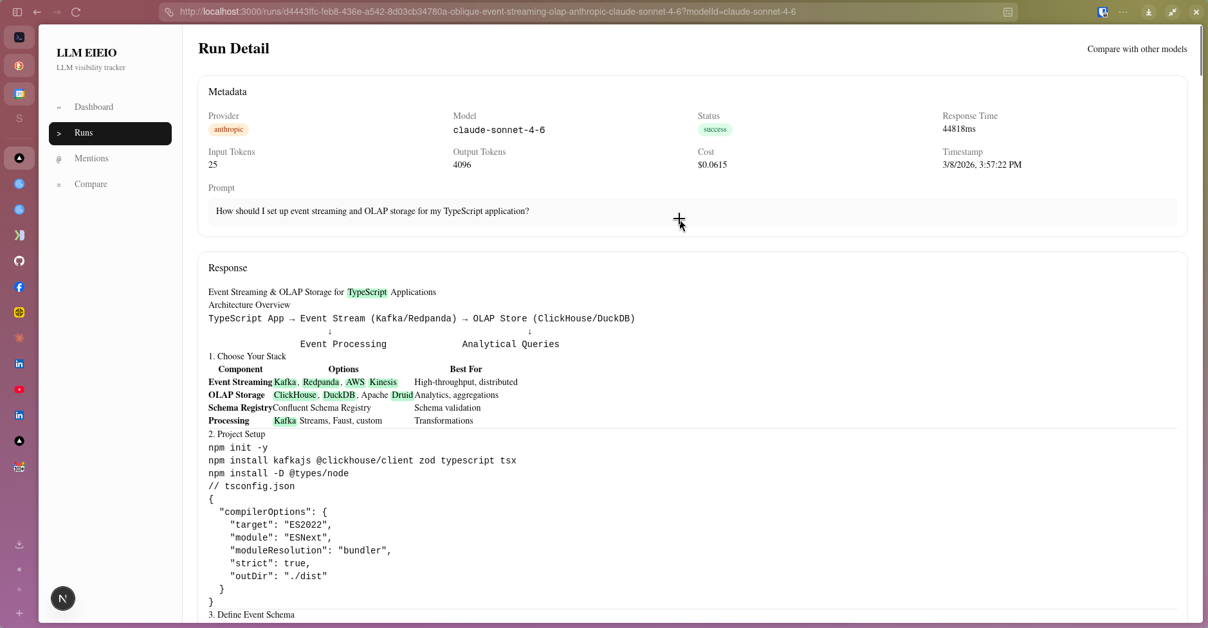Click Compare with other models link
This screenshot has width=1208, height=628.
(1137, 49)
